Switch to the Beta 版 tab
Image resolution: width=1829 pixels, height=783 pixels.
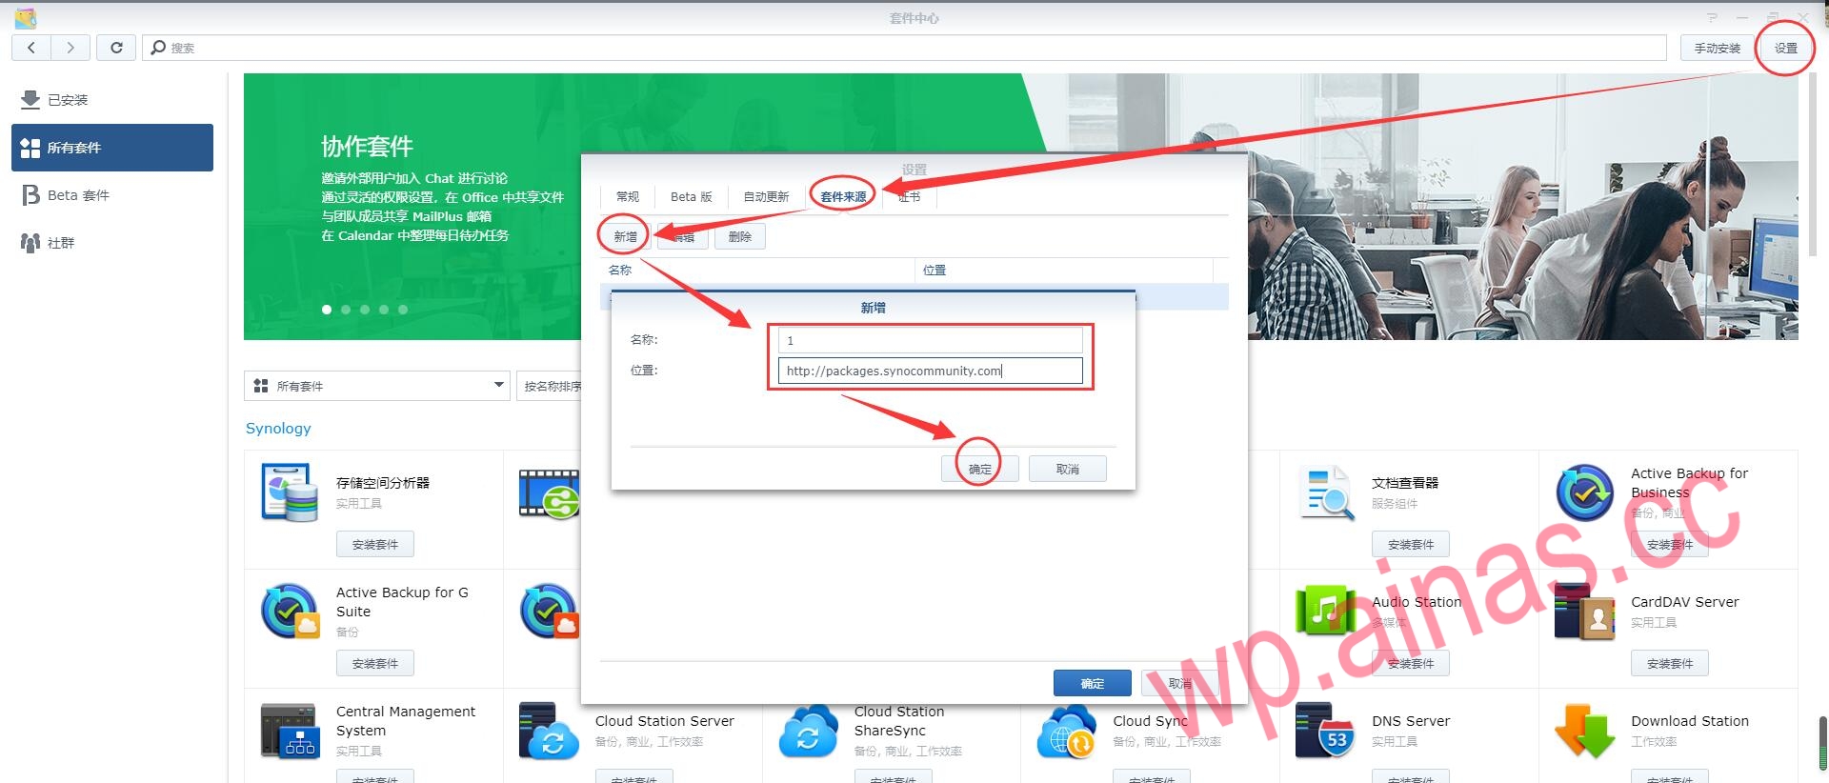tap(691, 197)
